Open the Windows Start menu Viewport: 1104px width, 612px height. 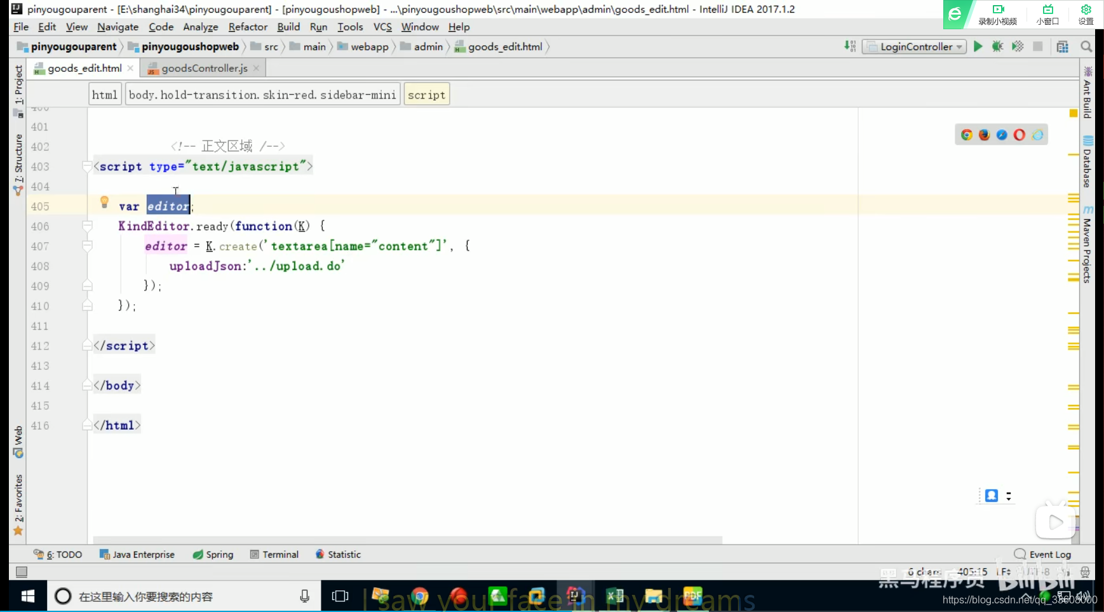point(28,596)
